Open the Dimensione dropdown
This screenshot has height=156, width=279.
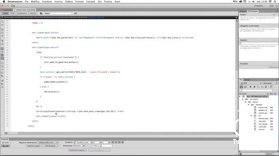tap(79, 146)
